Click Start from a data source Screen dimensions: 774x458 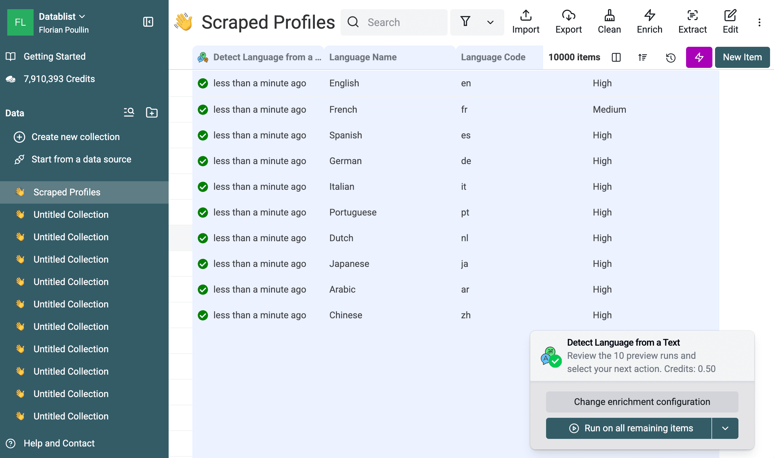coord(72,159)
